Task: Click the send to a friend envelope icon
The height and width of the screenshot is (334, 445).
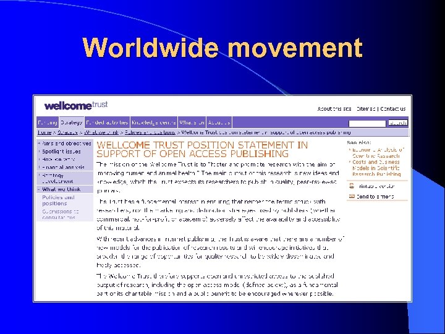Action: click(352, 196)
